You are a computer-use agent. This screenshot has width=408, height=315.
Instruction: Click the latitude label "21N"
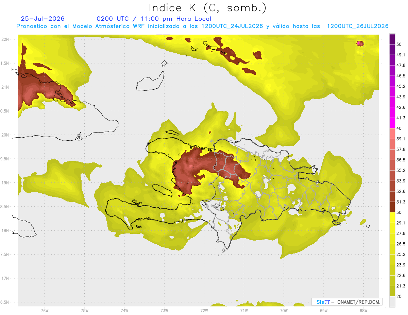(x=5, y=87)
